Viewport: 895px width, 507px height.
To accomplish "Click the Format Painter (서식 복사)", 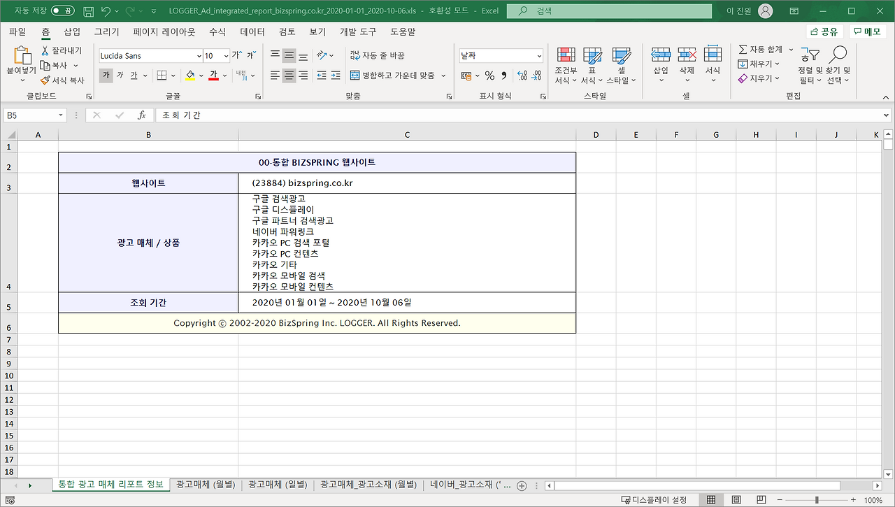I will [x=63, y=80].
